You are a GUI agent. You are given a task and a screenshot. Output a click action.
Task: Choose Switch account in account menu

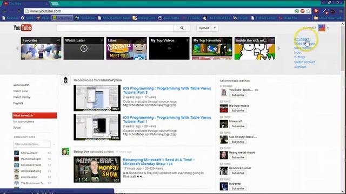pos(304,62)
